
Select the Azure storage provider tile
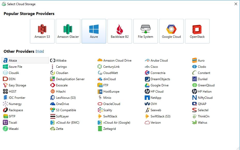[94, 31]
